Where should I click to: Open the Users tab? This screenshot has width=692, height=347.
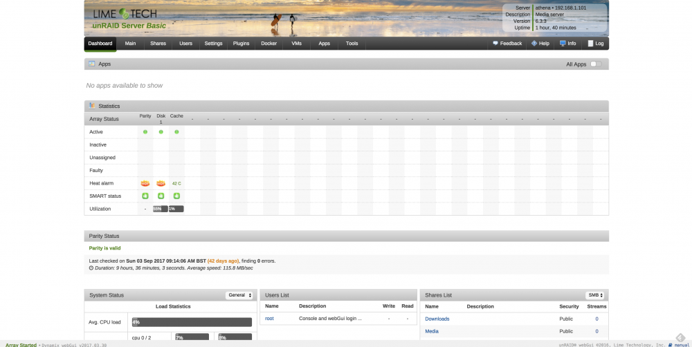click(185, 44)
